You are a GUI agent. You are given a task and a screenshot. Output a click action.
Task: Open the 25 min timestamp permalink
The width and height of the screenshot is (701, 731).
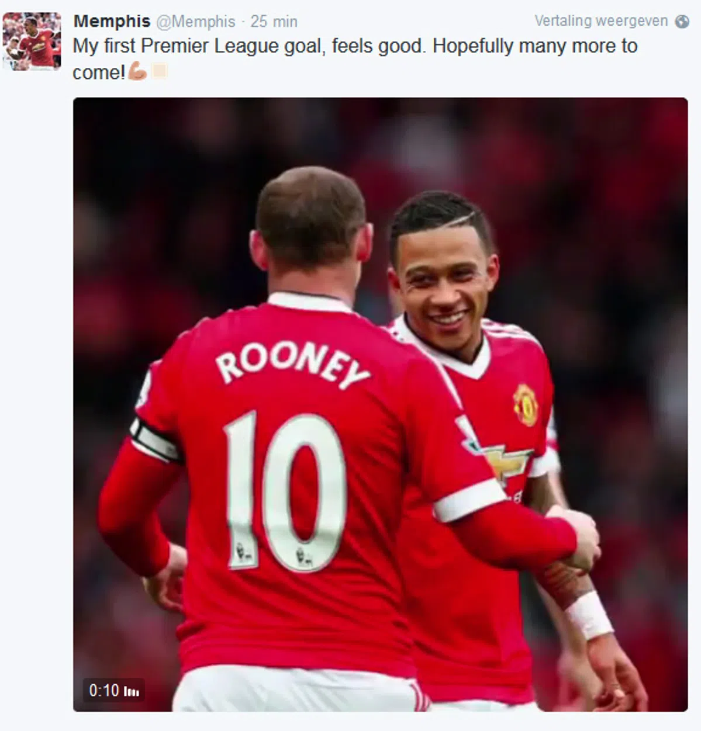tap(274, 22)
